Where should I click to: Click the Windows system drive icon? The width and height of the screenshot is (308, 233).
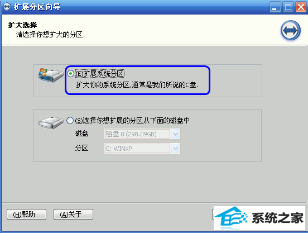pos(51,75)
